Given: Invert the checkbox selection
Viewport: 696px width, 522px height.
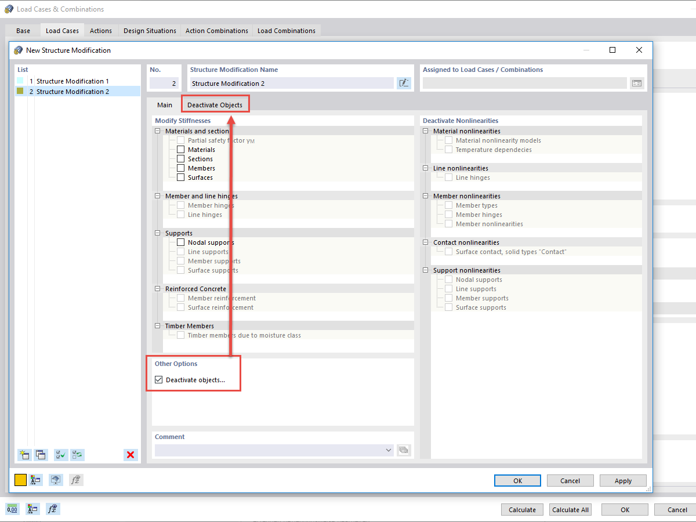Looking at the screenshot, I should tap(77, 455).
